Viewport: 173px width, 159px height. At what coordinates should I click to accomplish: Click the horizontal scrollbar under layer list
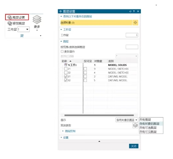(x=99, y=115)
